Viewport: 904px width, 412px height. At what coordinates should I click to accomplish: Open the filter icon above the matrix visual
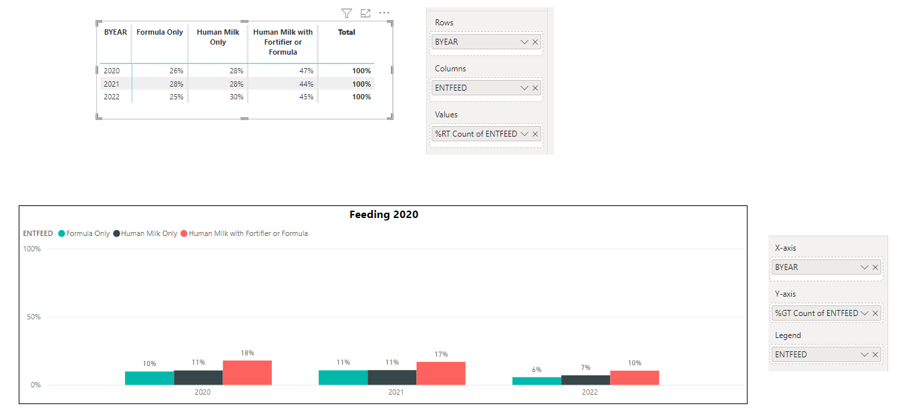[x=346, y=13]
